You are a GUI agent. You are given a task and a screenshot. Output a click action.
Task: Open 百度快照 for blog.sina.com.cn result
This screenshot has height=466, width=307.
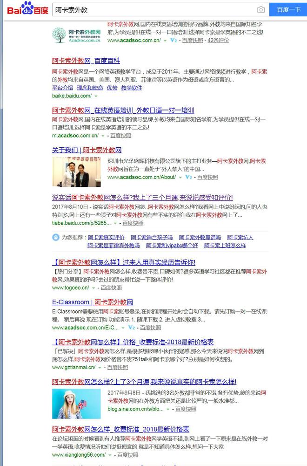coord(186,409)
